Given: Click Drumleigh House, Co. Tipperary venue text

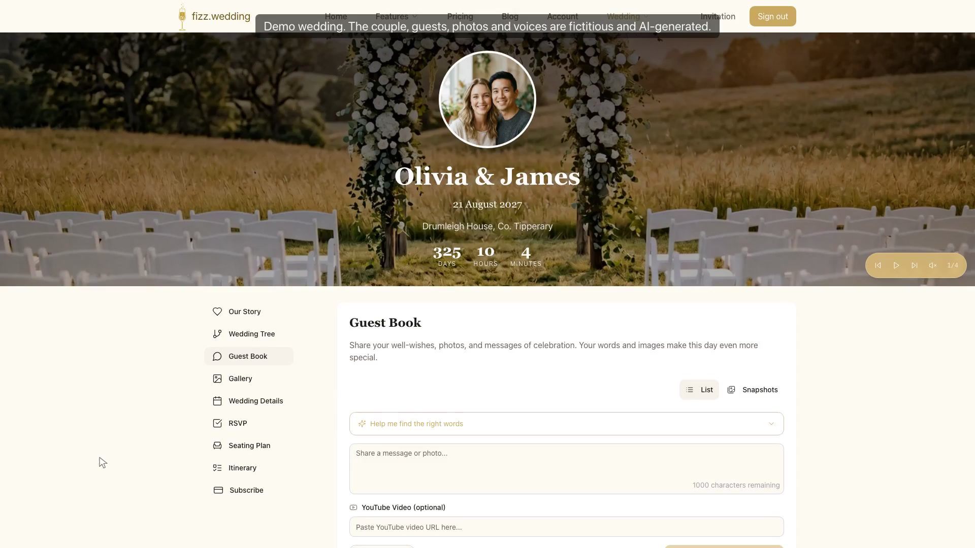Looking at the screenshot, I should point(487,226).
